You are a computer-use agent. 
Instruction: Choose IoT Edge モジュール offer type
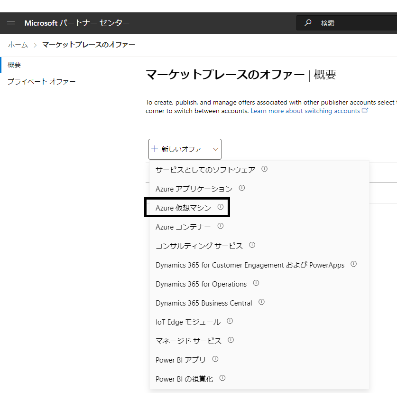[x=188, y=322]
